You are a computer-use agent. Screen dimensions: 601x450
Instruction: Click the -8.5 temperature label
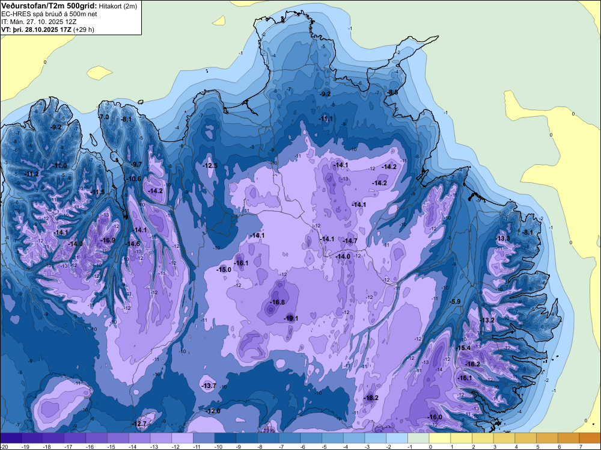(392, 93)
